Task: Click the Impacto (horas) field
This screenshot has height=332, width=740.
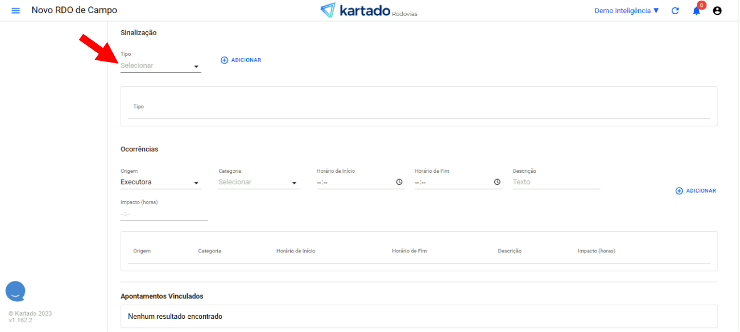Action: point(164,214)
